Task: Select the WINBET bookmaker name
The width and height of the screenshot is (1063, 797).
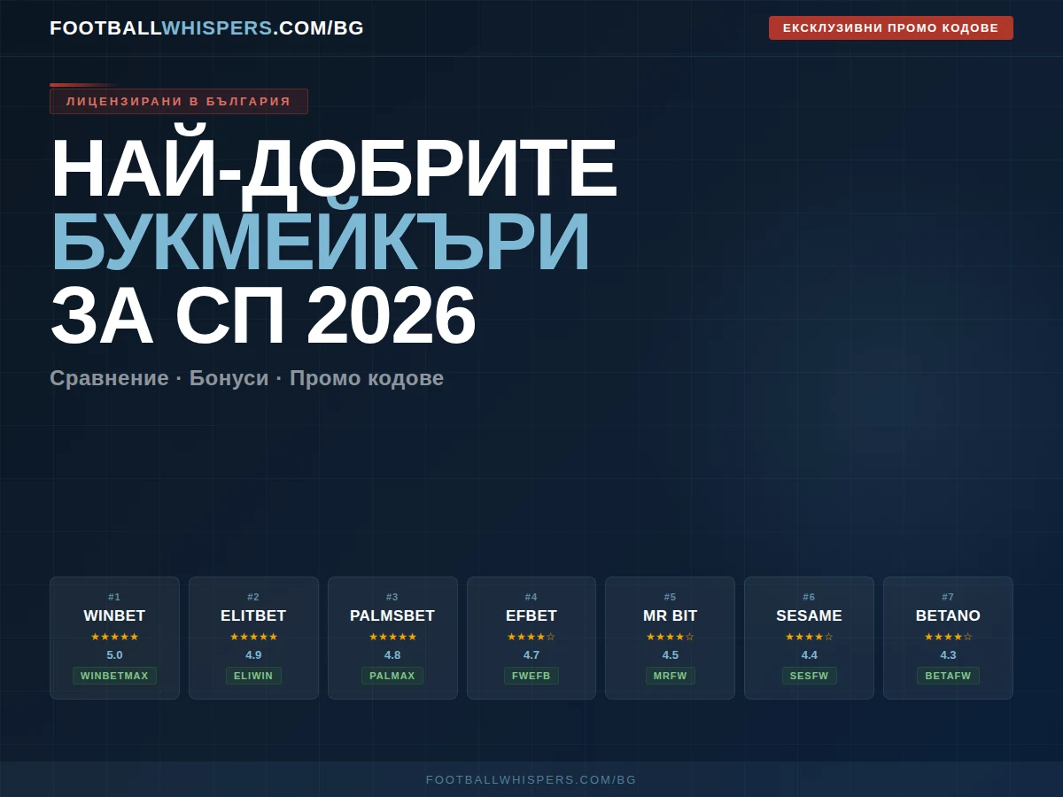Action: pyautogui.click(x=114, y=615)
